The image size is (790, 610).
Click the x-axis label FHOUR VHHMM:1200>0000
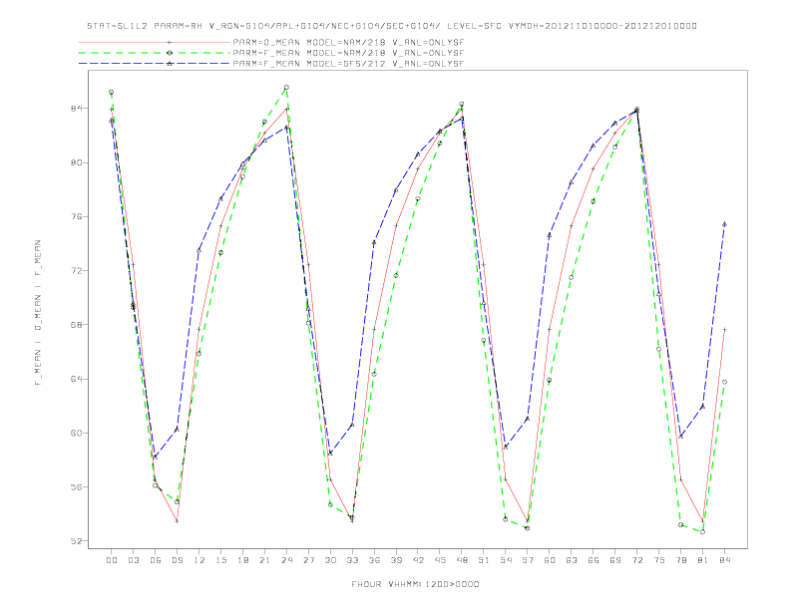coord(415,584)
